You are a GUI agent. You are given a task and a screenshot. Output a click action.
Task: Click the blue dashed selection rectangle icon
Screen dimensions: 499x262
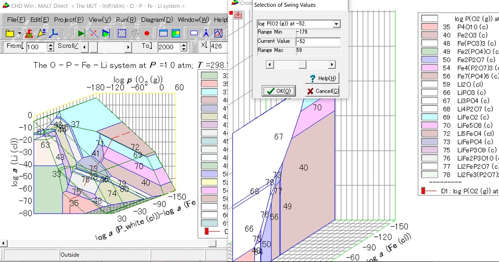point(122,33)
